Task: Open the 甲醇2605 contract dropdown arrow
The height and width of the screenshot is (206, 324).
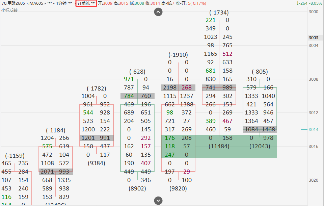Action: (50, 3)
